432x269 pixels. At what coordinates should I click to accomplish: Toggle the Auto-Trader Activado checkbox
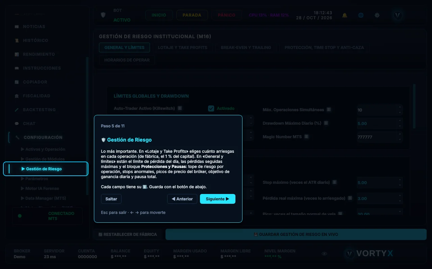click(211, 108)
